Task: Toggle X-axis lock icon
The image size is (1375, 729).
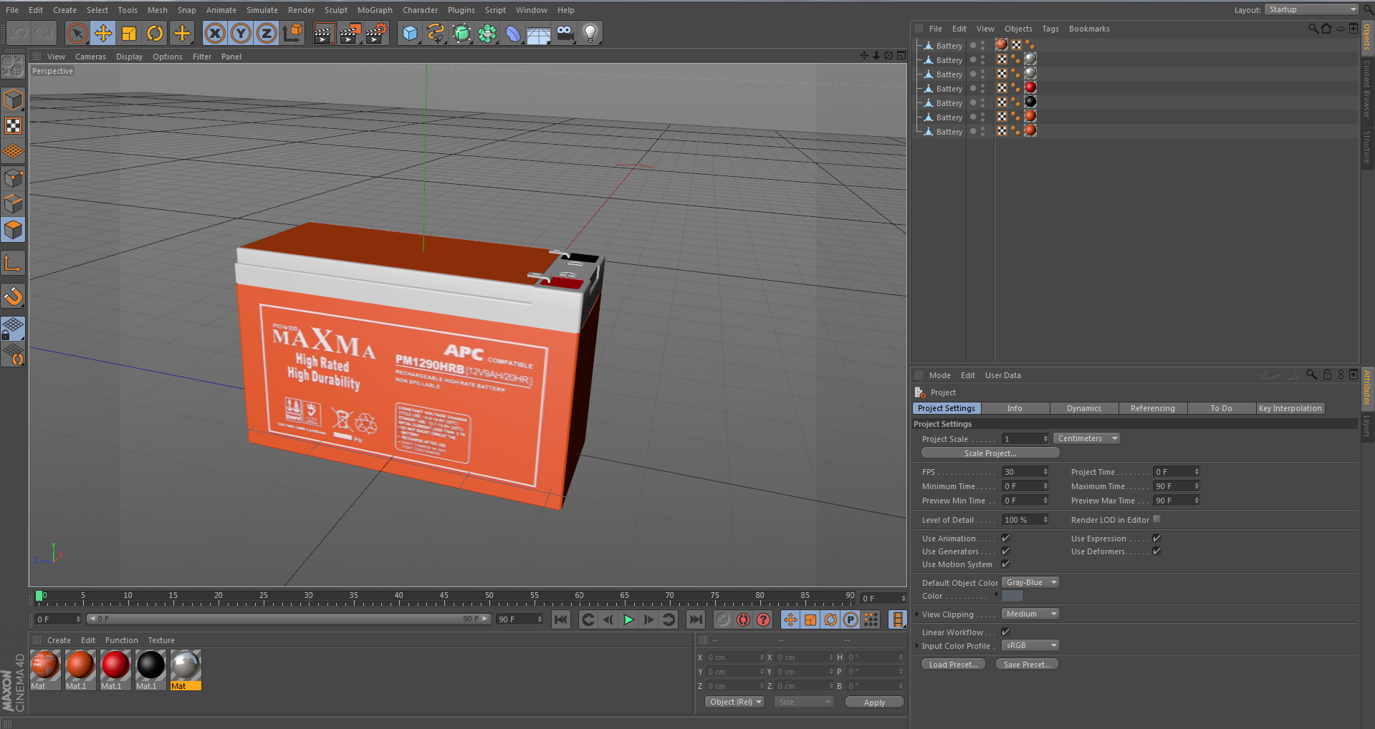Action: point(215,33)
